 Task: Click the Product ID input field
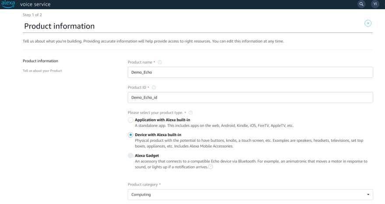pos(250,98)
